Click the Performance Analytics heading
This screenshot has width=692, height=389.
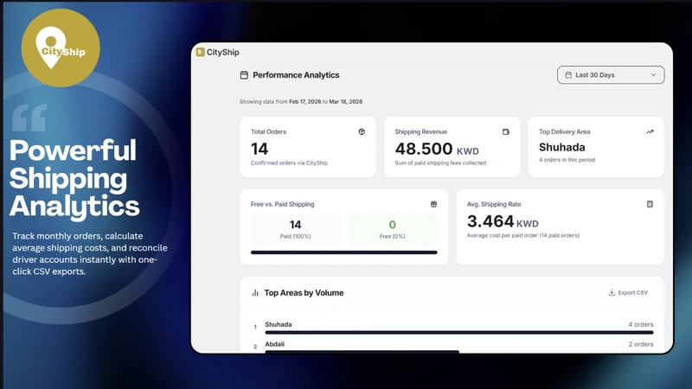(296, 75)
